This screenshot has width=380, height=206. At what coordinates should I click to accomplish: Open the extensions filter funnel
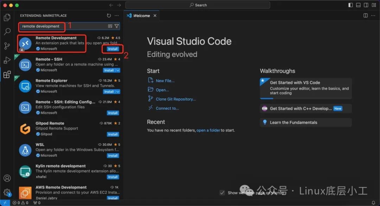tap(116, 26)
